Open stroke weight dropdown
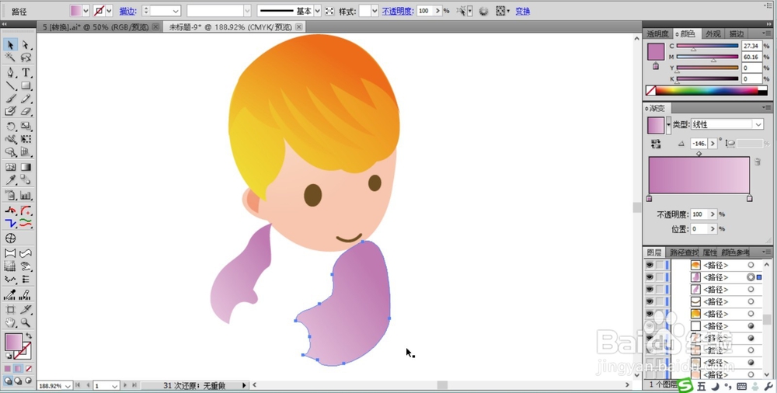This screenshot has width=777, height=393. tap(176, 11)
